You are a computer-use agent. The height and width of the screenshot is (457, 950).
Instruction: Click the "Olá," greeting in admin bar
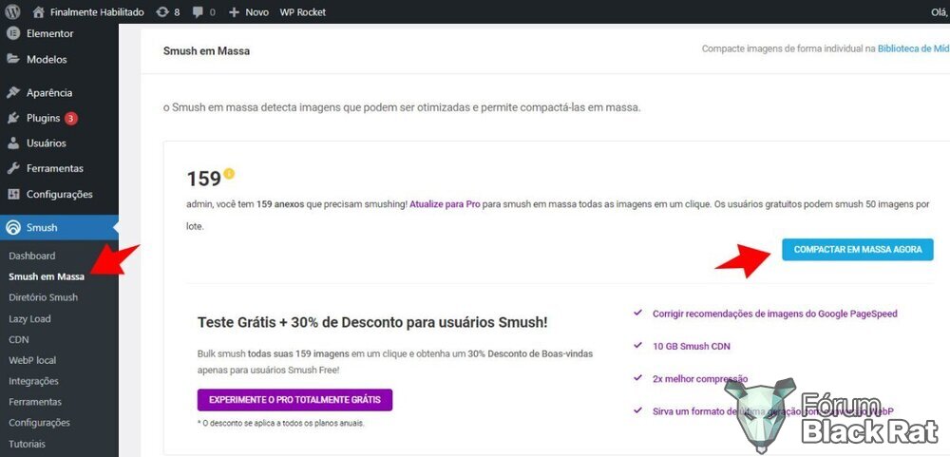[940, 12]
